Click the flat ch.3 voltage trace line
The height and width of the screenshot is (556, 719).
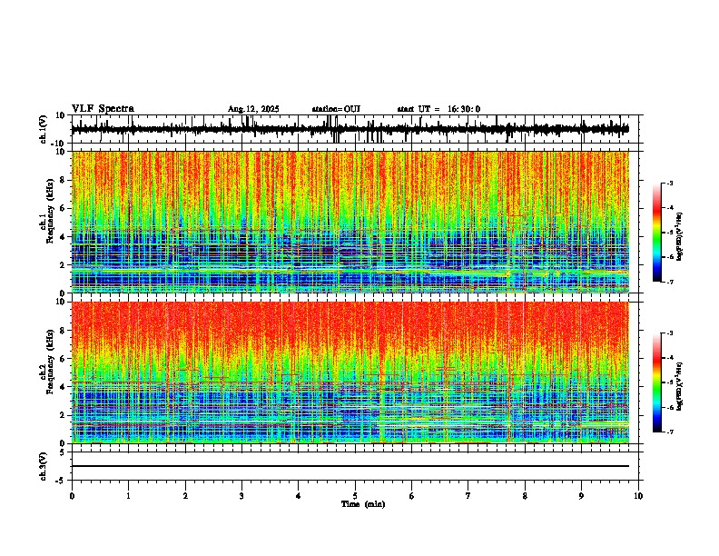350,466
